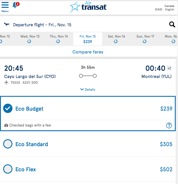Switch to the Thu, Nov 14 date tab
The height and width of the screenshot is (184, 178).
59,39
